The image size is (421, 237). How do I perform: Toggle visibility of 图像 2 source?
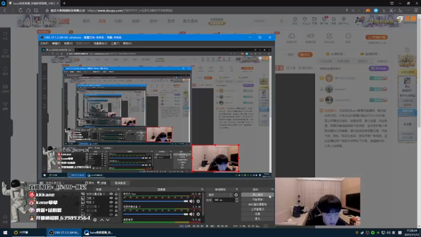pyautogui.click(x=111, y=202)
